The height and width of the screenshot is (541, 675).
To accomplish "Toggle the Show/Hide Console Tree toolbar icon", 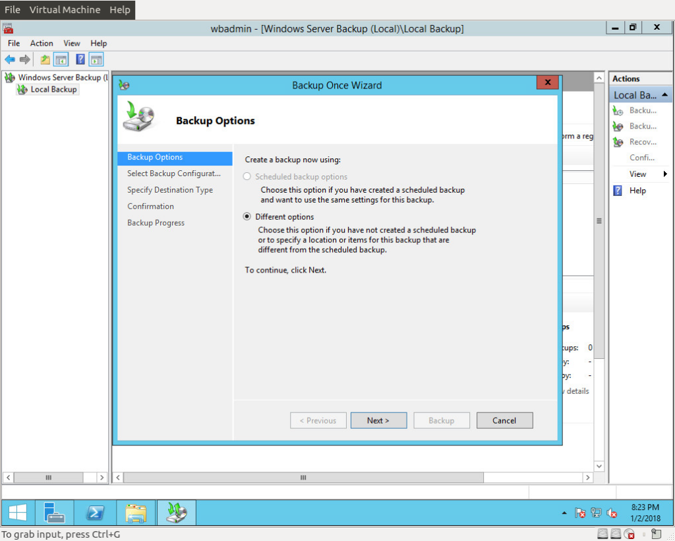I will [x=61, y=59].
